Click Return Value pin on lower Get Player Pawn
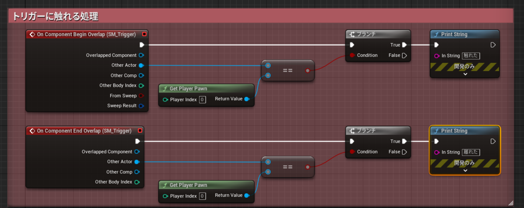524x208 pixels. pos(247,196)
